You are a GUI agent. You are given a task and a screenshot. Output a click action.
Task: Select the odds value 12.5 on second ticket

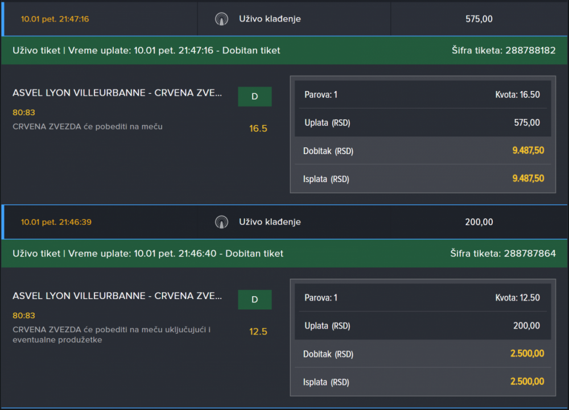(258, 332)
